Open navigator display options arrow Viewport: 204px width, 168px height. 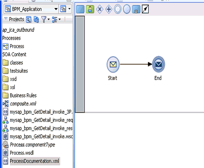pyautogui.click(x=59, y=20)
